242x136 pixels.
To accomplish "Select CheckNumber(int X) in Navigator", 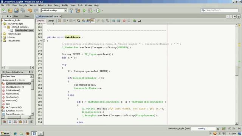I will coord(15,87).
